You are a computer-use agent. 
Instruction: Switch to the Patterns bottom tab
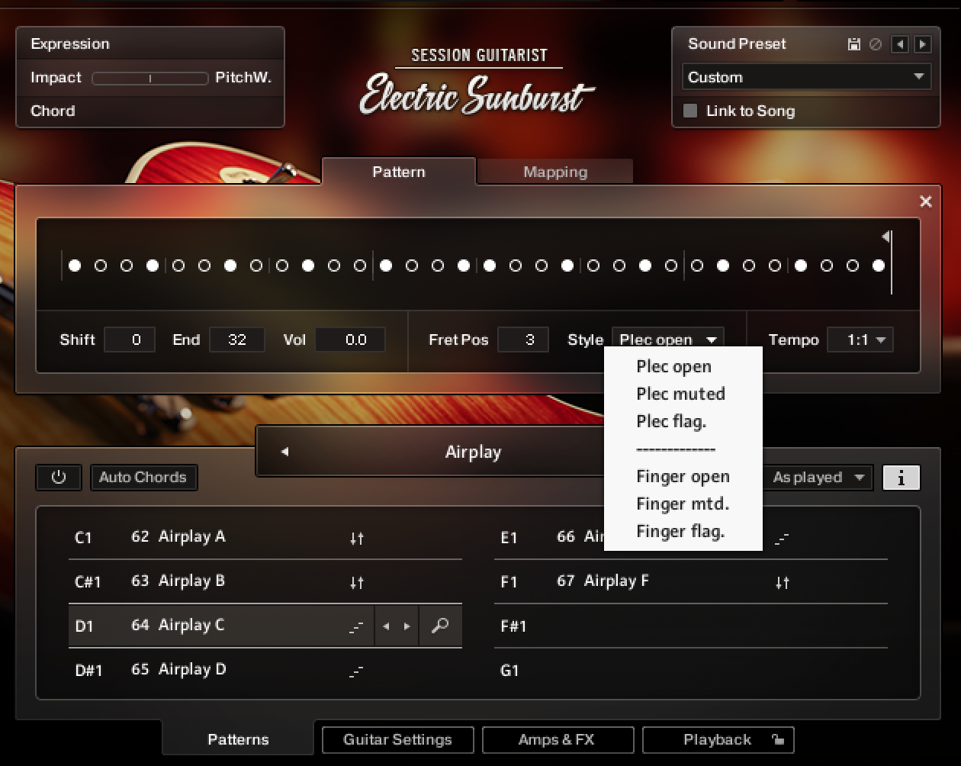tap(238, 739)
